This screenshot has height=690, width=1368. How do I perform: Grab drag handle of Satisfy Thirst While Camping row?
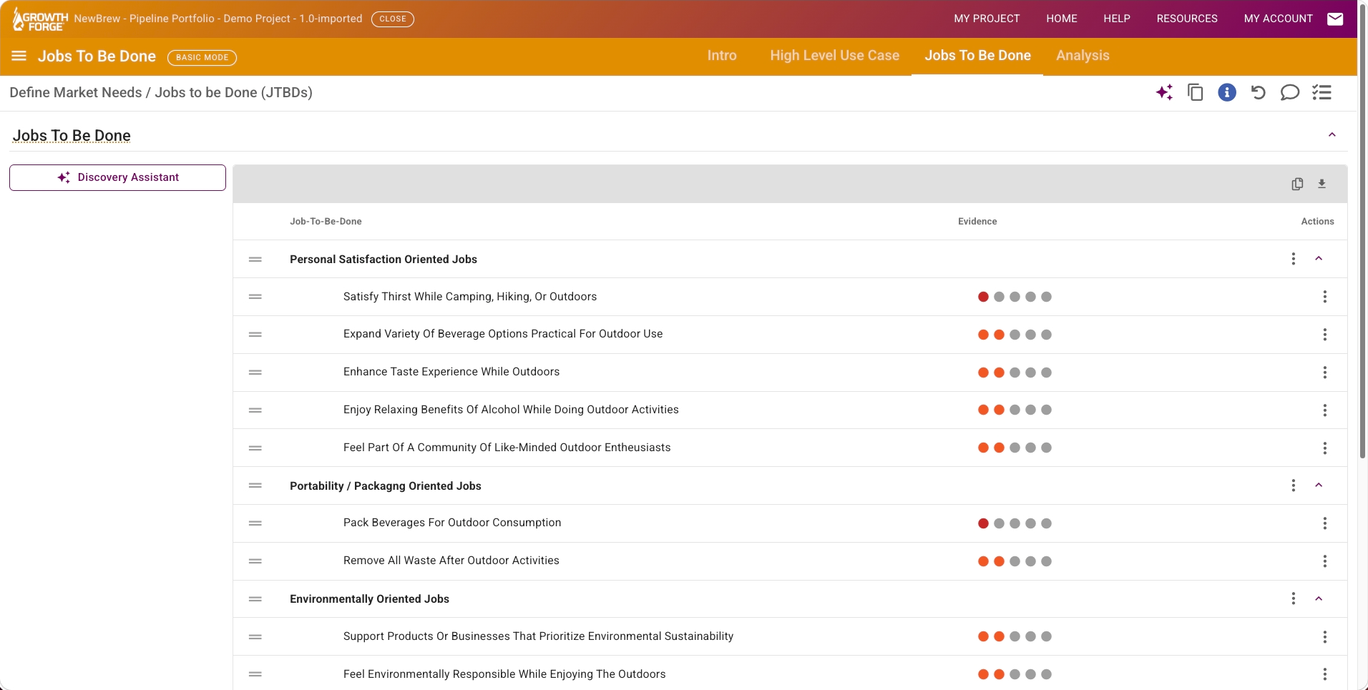pyautogui.click(x=255, y=297)
